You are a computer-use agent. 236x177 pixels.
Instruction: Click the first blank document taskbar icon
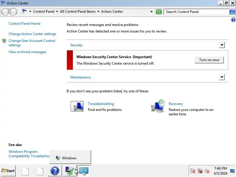point(25,171)
